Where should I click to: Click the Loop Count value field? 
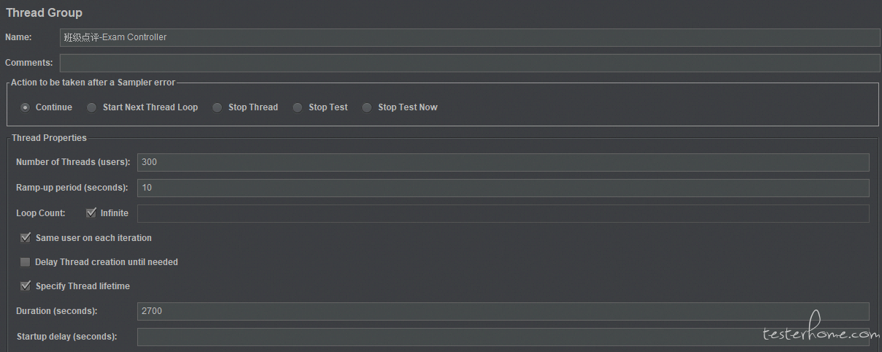point(503,213)
